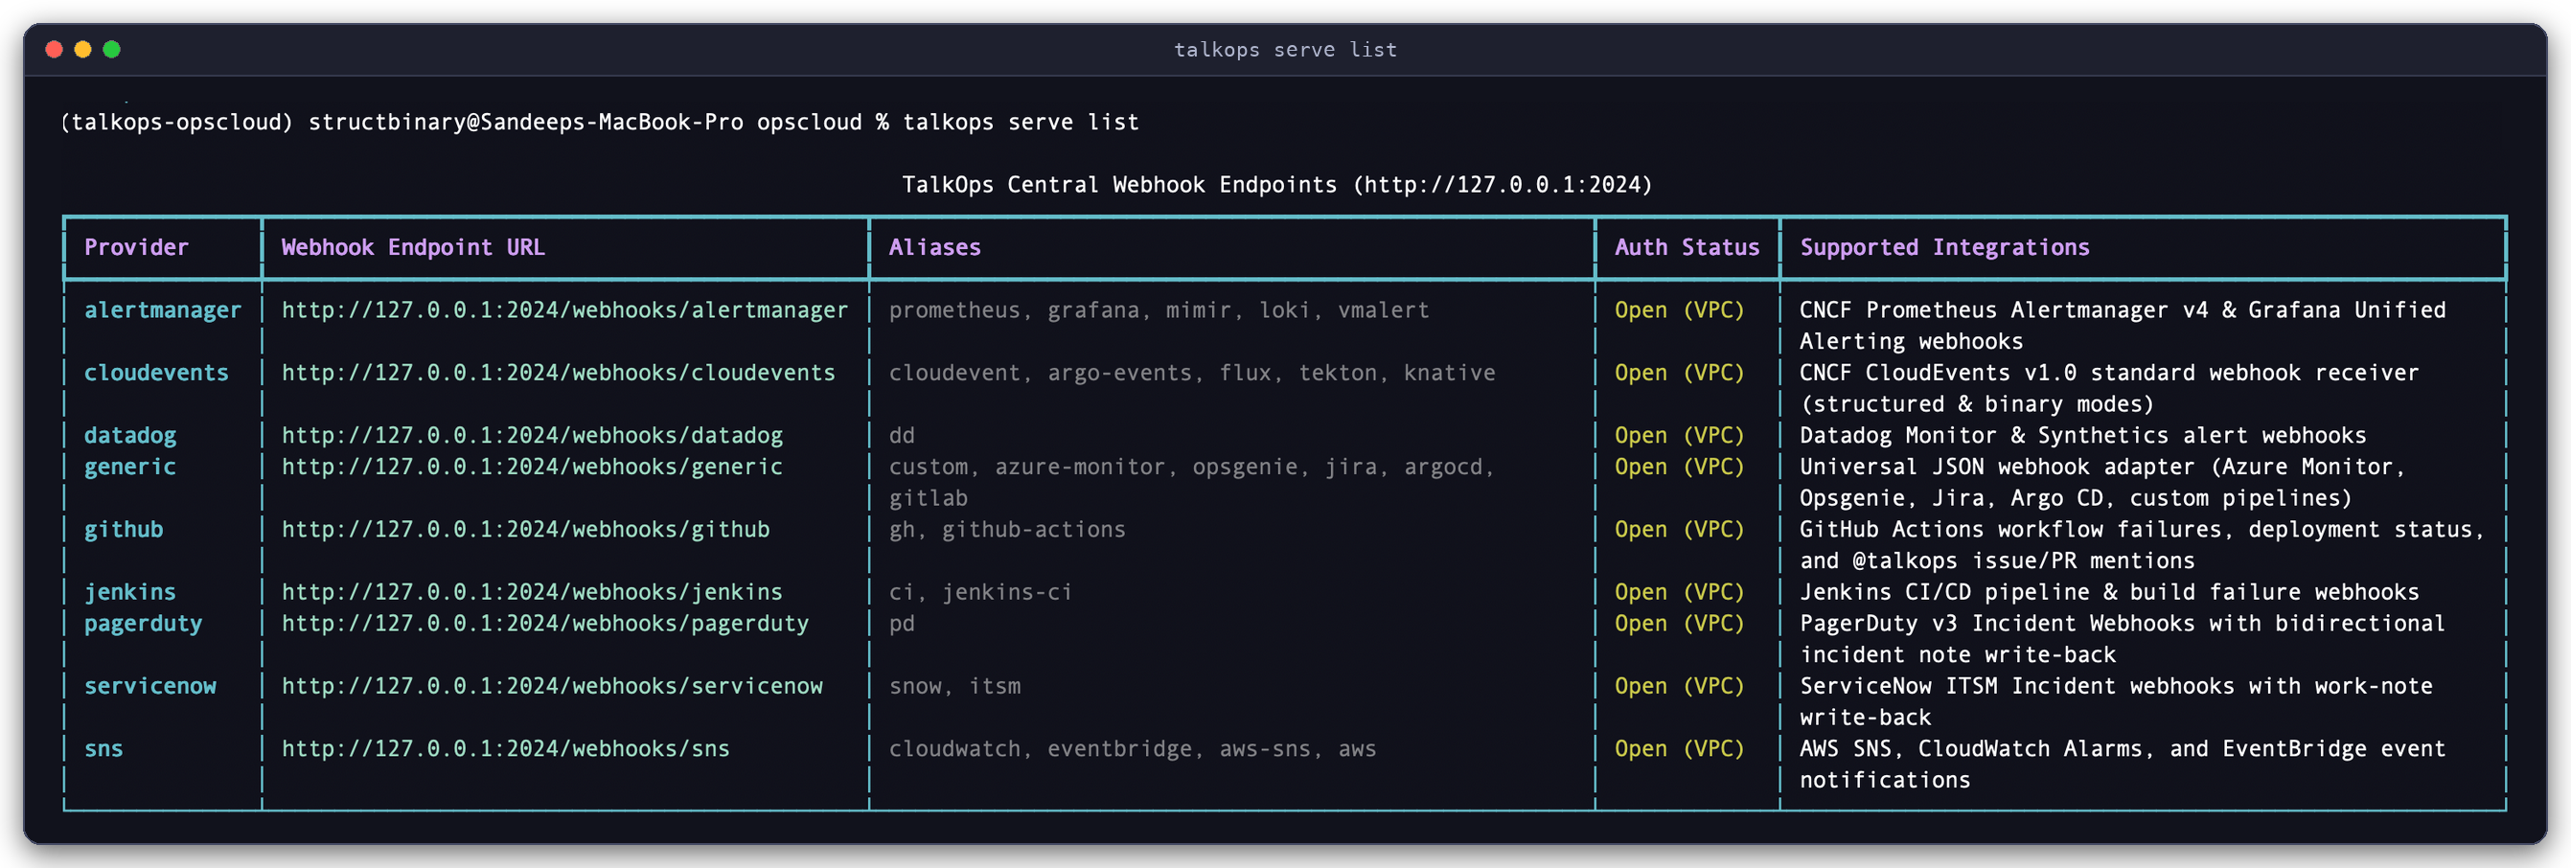Click the 'servicenow' provider name

149,686
